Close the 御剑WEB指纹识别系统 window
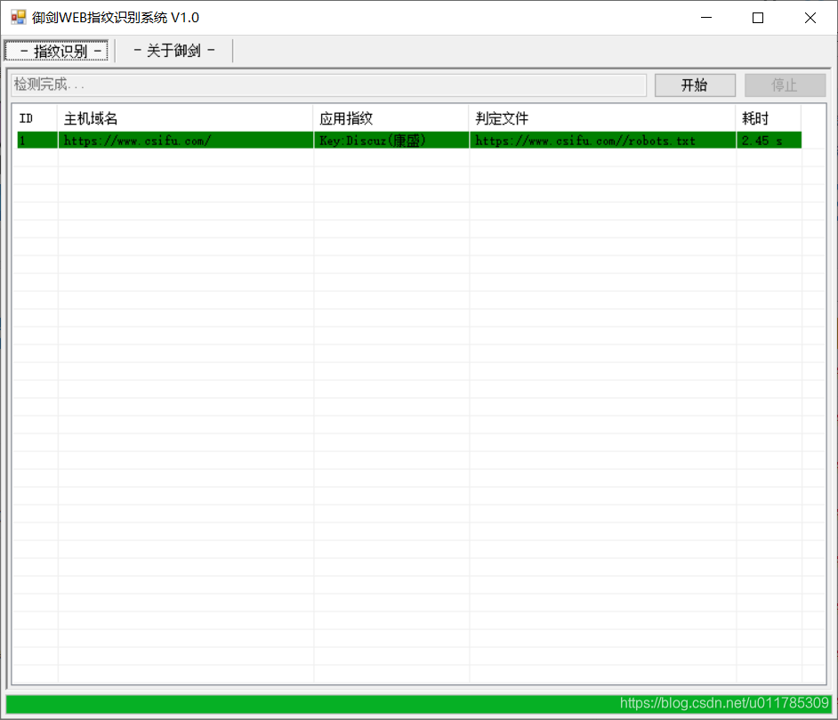 (810, 18)
